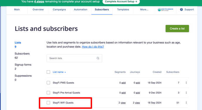
Task: Open the More... menu
Action: coord(144,9)
